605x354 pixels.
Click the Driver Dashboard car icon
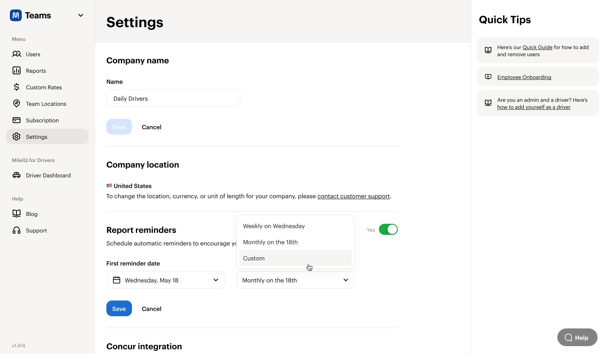tap(17, 175)
